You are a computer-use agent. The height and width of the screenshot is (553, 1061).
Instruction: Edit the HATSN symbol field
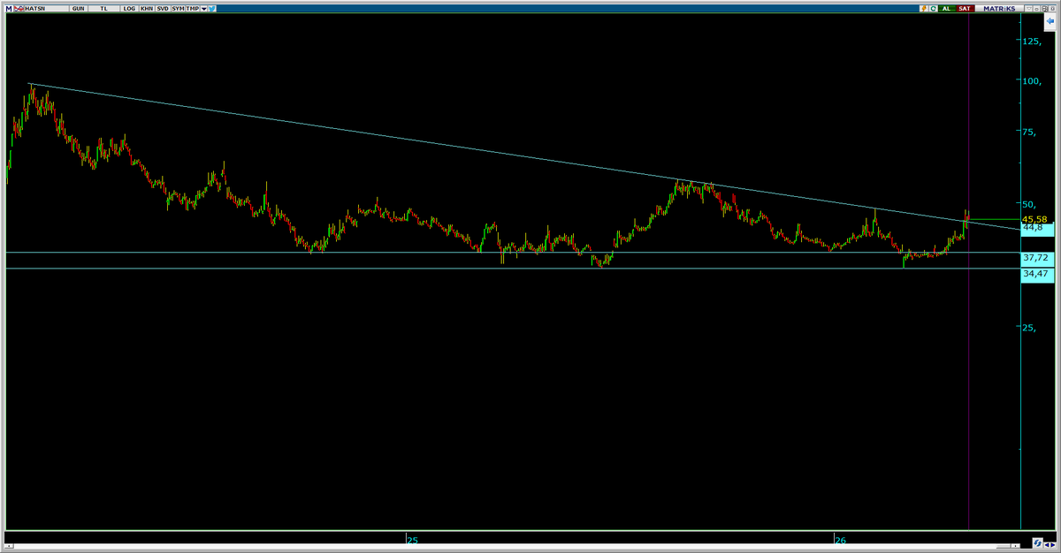(46, 9)
